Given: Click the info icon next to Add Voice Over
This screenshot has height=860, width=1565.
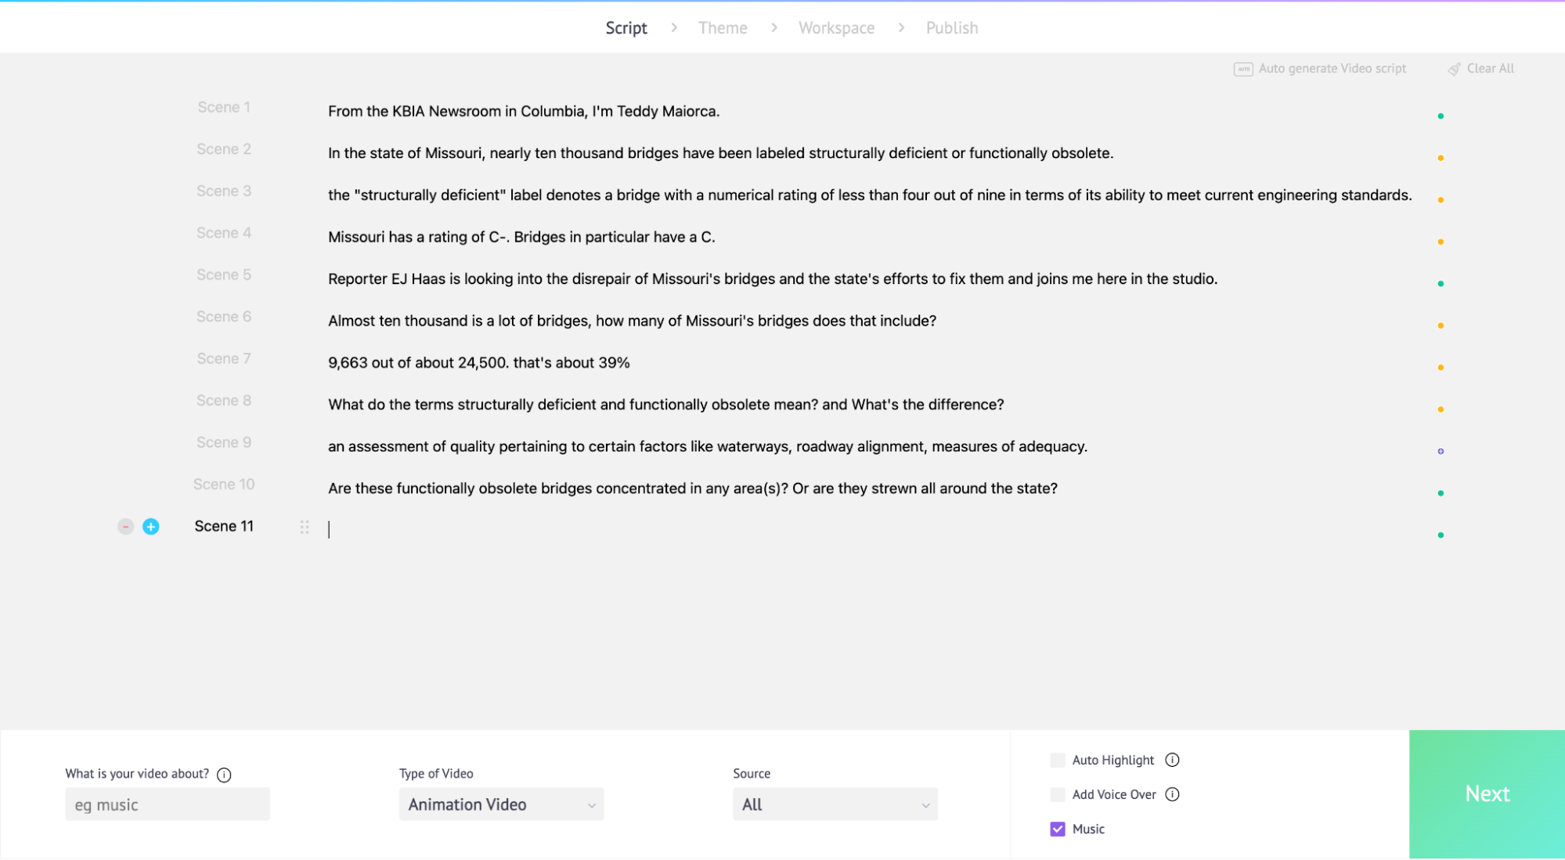Looking at the screenshot, I should (x=1172, y=794).
